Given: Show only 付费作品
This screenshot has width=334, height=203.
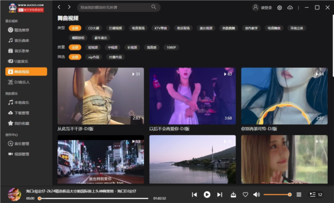Looking at the screenshot, I should tap(115, 57).
